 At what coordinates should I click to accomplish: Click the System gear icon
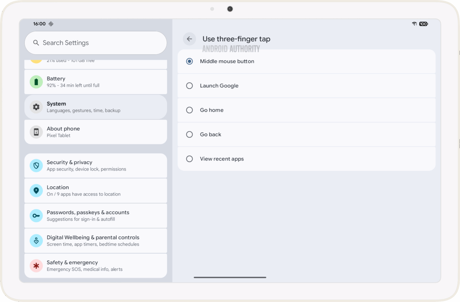36,107
